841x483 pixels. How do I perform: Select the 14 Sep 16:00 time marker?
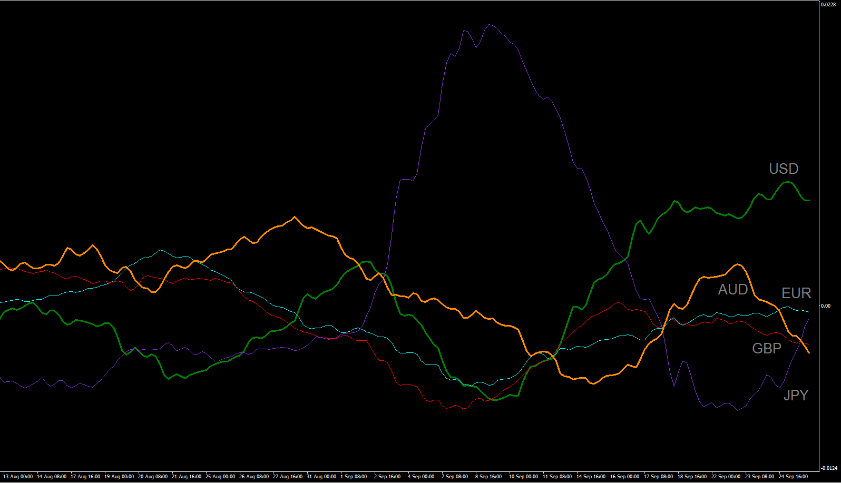[x=591, y=477]
